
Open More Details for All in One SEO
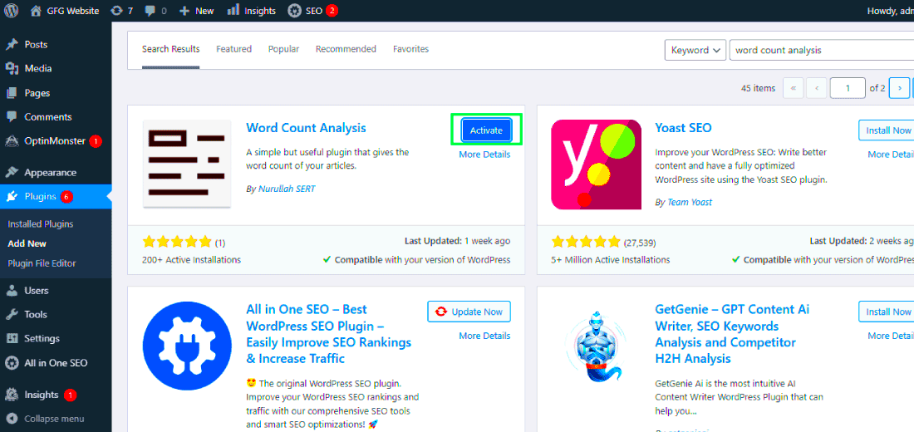tap(484, 336)
